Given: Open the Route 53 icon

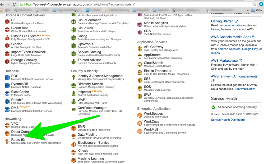Looking at the screenshot, I should [x=7, y=141].
